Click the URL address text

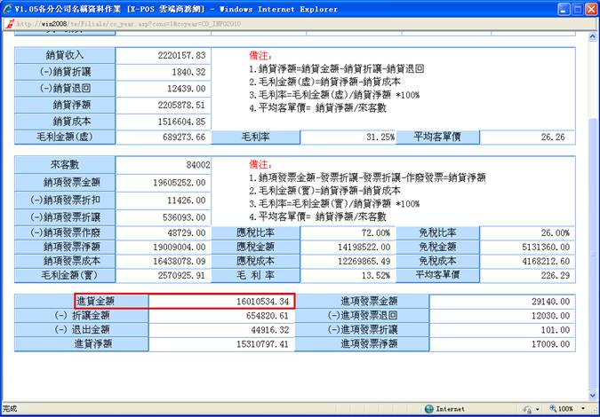[x=107, y=24]
